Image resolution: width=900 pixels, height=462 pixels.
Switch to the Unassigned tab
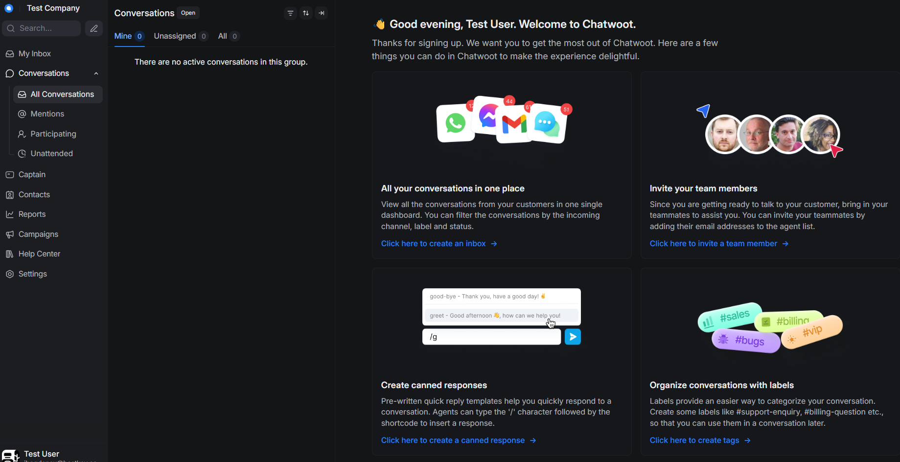[181, 36]
